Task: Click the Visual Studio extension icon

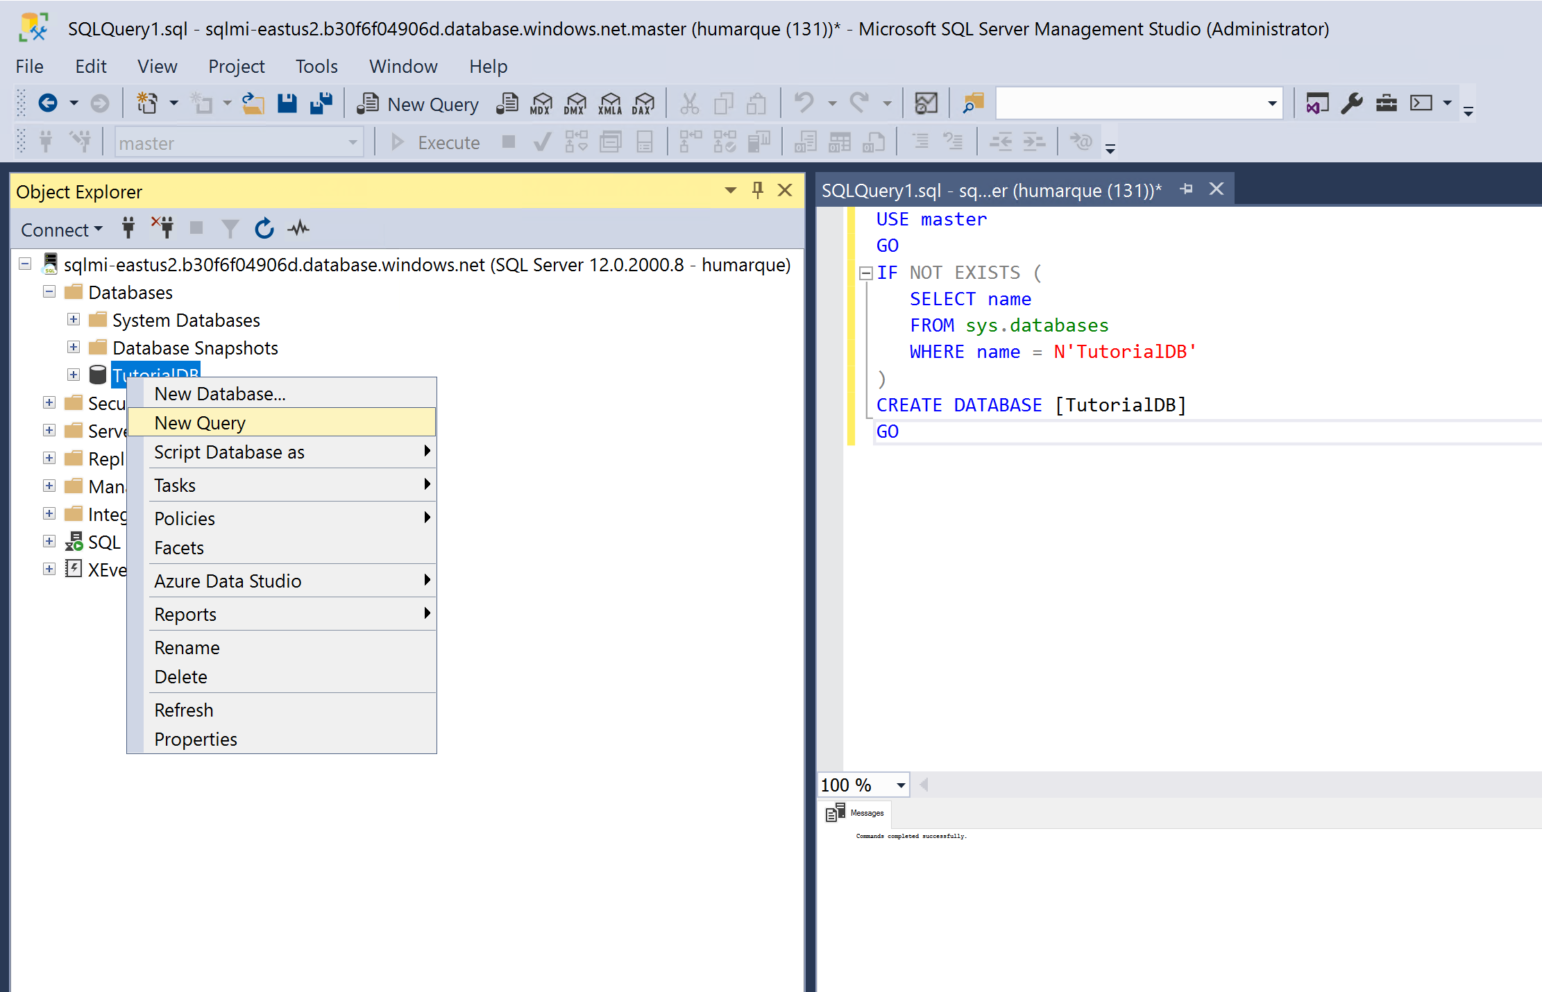Action: (x=1317, y=103)
